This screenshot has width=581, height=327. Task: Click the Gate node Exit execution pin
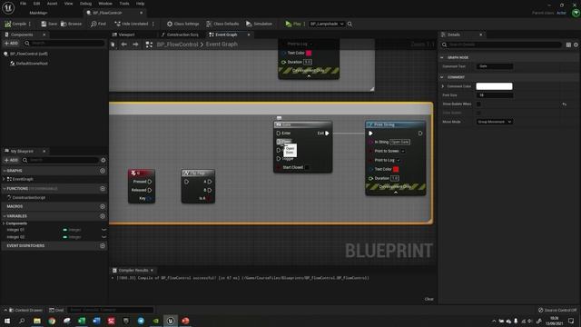click(327, 134)
